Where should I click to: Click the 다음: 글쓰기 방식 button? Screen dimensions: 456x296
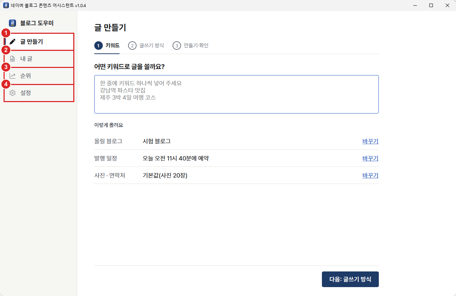[350, 279]
